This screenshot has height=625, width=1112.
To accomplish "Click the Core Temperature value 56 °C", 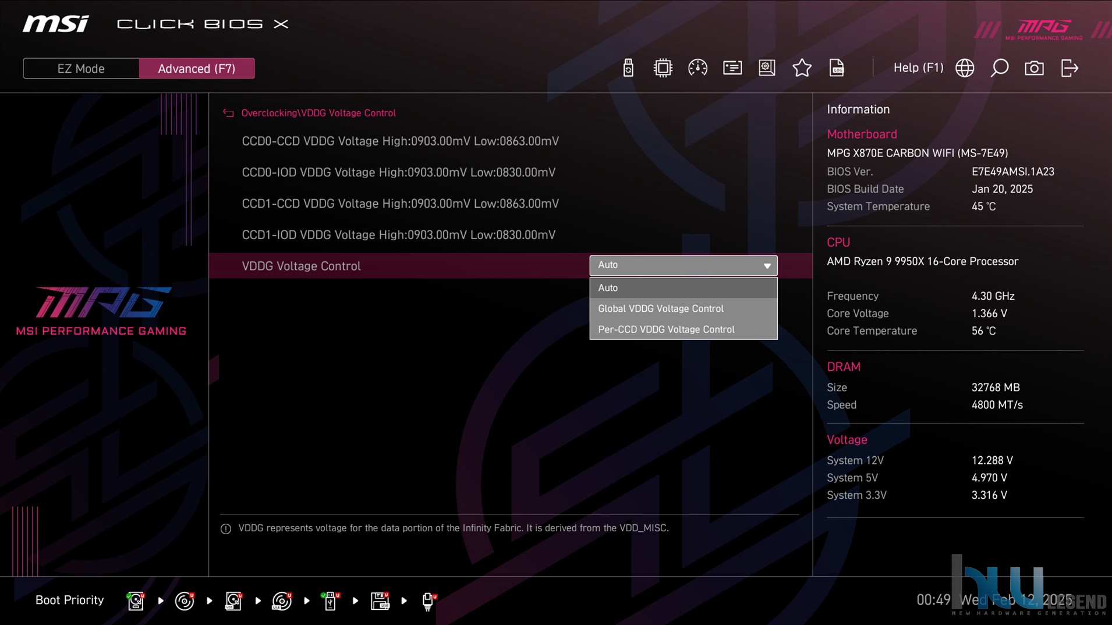I will pyautogui.click(x=983, y=331).
